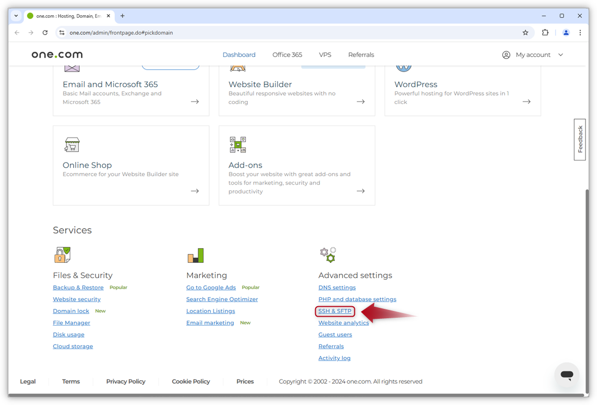The height and width of the screenshot is (405, 597).
Task: Open the Terms footer link
Action: point(71,381)
